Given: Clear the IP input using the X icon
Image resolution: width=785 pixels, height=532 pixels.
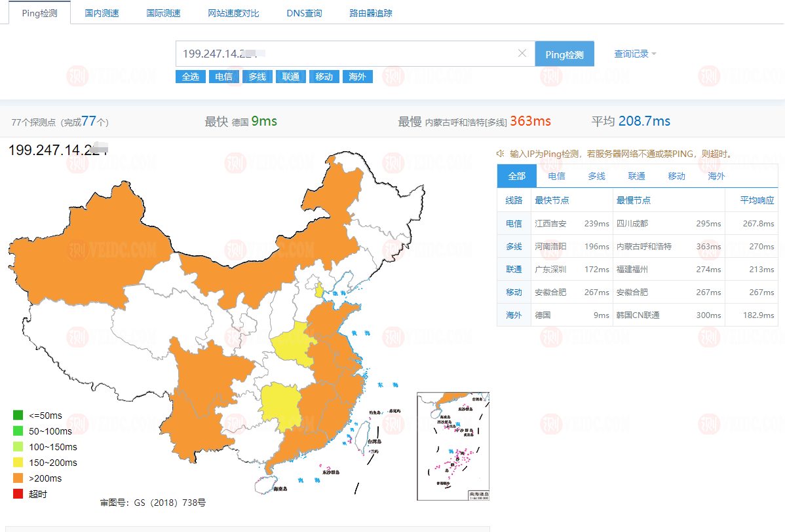Looking at the screenshot, I should (522, 53).
